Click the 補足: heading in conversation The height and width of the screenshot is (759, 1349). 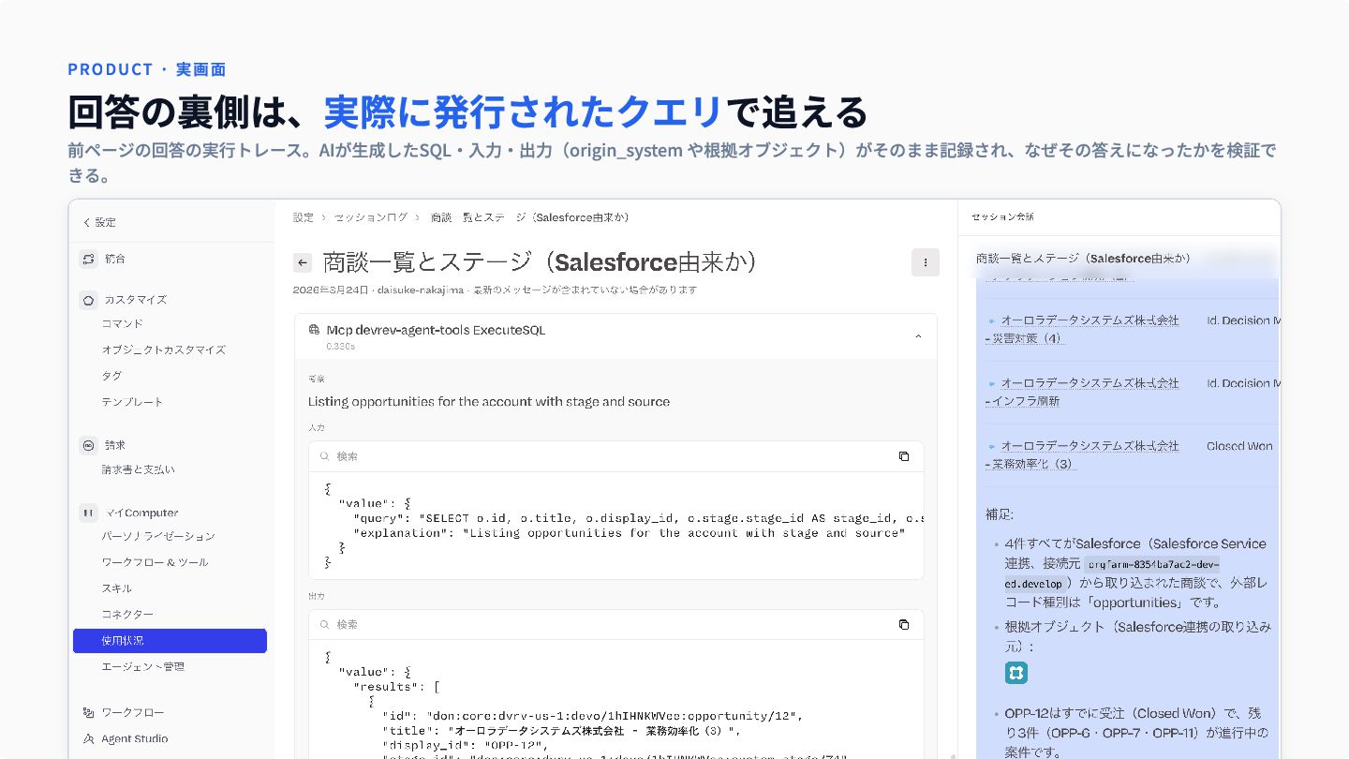(x=1000, y=514)
